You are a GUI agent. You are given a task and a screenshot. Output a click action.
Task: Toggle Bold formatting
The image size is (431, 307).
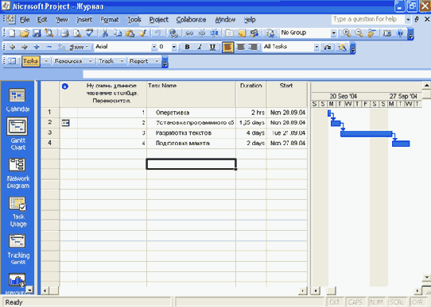187,47
